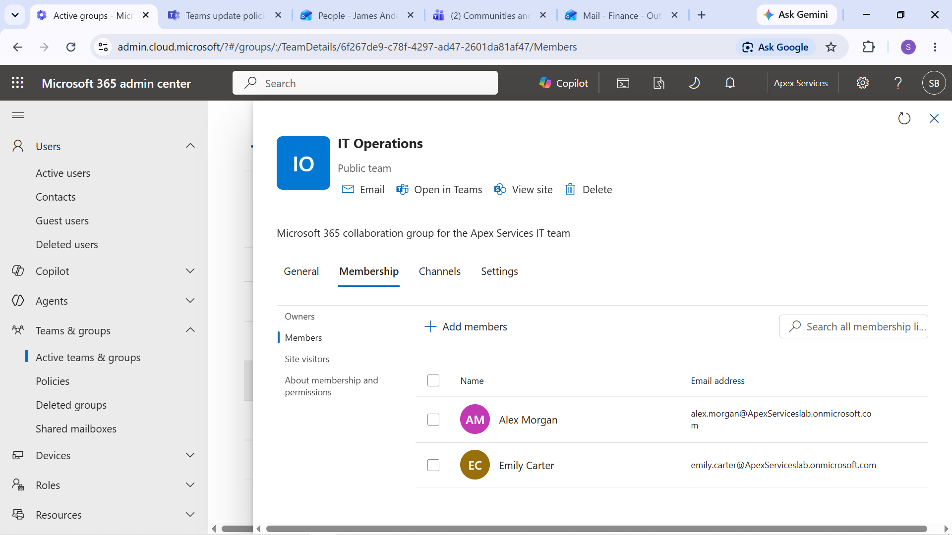Viewport: 952px width, 535px height.
Task: Open the tab search dropdown arrow
Action: 15,15
